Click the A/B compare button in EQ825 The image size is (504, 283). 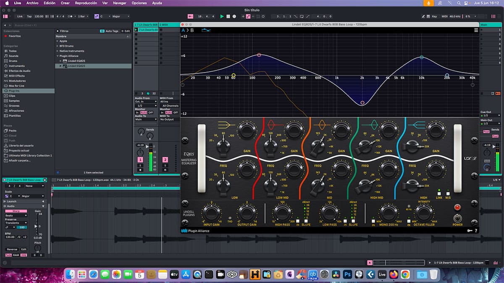click(x=188, y=30)
